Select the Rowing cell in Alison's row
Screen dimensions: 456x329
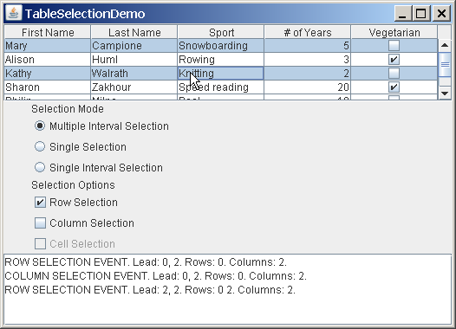point(221,60)
